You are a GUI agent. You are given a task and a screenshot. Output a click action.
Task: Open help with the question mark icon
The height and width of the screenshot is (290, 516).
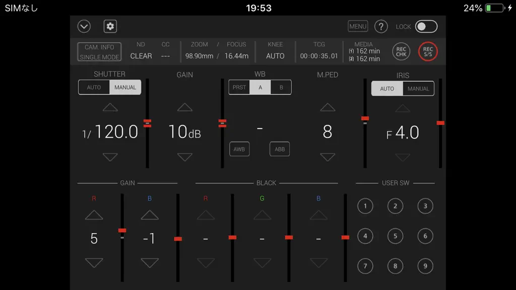point(381,27)
